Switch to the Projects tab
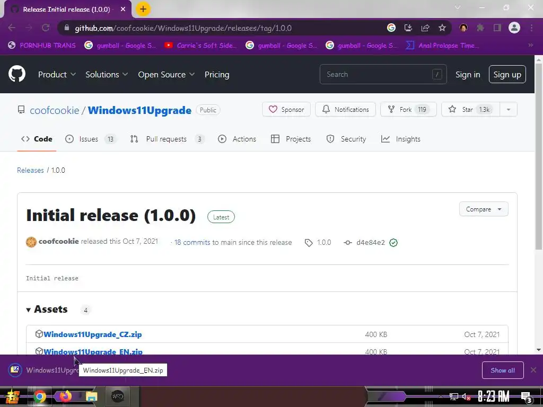Screen dimensions: 543x407 (x=291, y=139)
